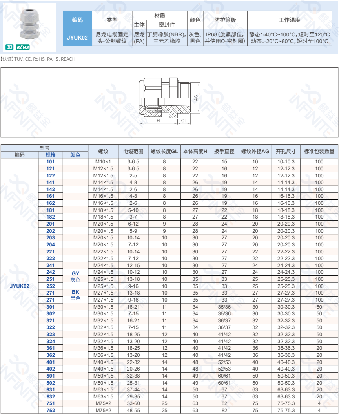Select spec number 252
Screen dimensions: 339x416
51,286
